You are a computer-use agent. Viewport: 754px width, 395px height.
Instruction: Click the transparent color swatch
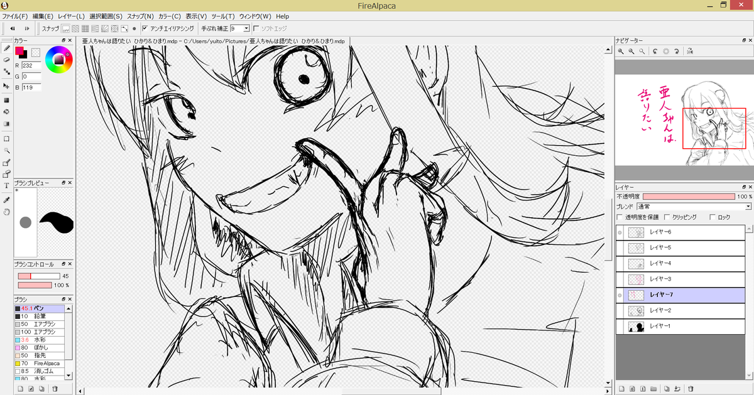pos(36,52)
